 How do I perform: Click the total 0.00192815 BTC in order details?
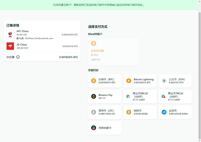69,57
